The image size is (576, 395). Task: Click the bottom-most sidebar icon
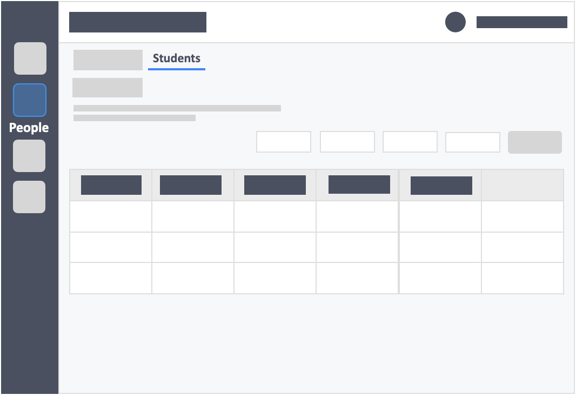coord(29,197)
